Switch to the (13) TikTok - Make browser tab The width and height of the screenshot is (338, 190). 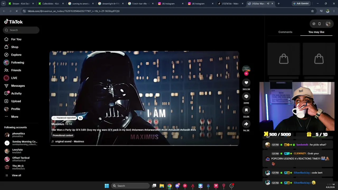[230, 4]
